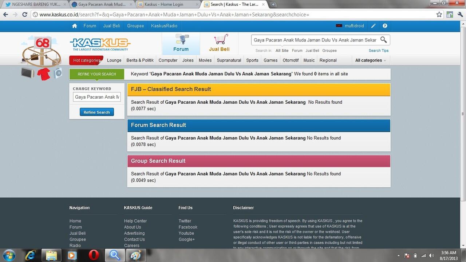Open the Paint application on the taskbar

click(x=136, y=255)
